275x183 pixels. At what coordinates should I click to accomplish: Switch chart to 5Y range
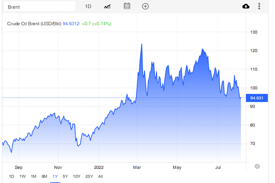coord(65,176)
